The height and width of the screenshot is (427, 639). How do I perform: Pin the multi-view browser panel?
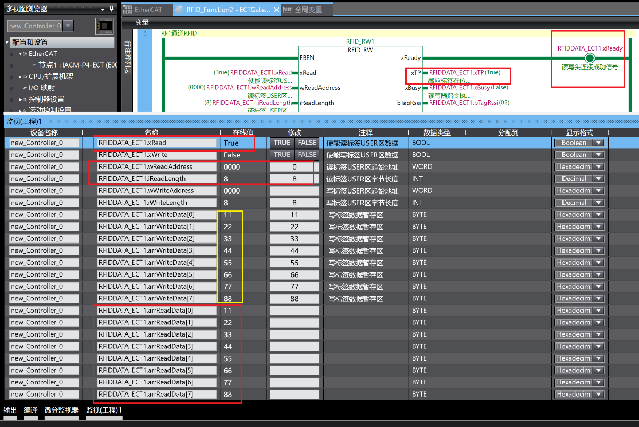point(111,9)
